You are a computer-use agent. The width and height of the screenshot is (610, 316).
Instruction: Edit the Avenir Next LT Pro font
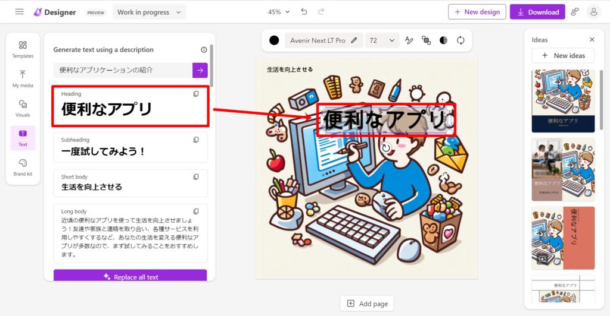tap(323, 40)
